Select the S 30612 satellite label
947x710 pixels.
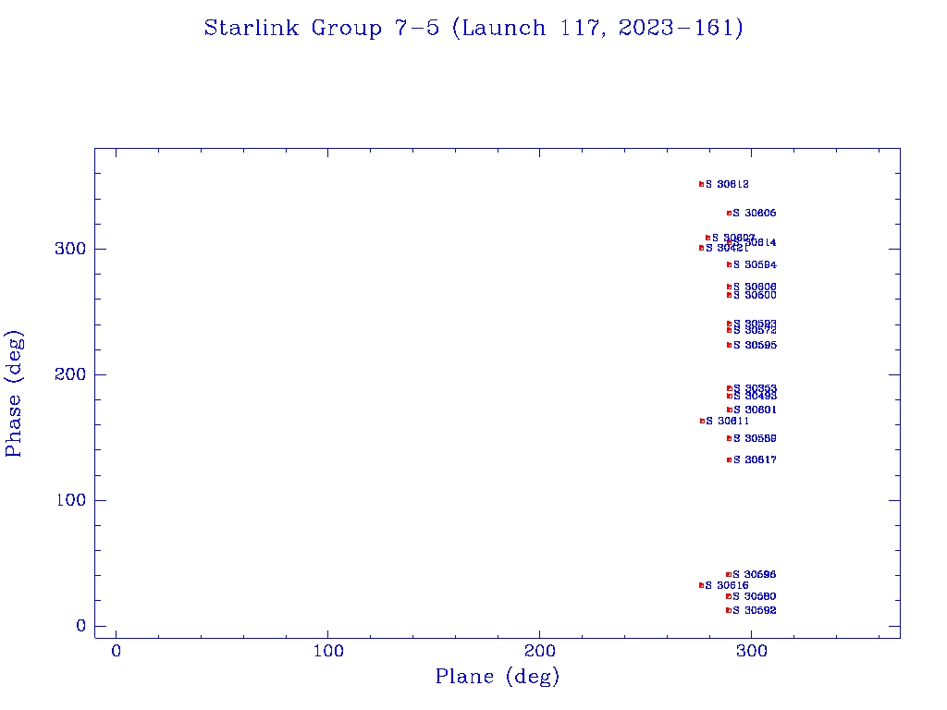click(x=727, y=184)
